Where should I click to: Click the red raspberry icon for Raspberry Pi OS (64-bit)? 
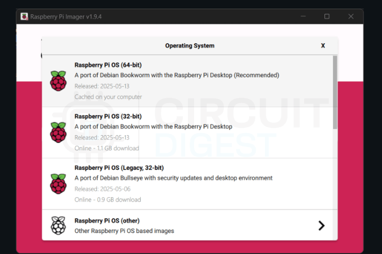coord(58,81)
